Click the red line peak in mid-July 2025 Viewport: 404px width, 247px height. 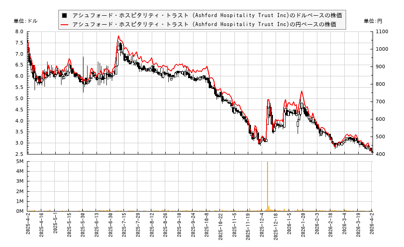(119, 36)
